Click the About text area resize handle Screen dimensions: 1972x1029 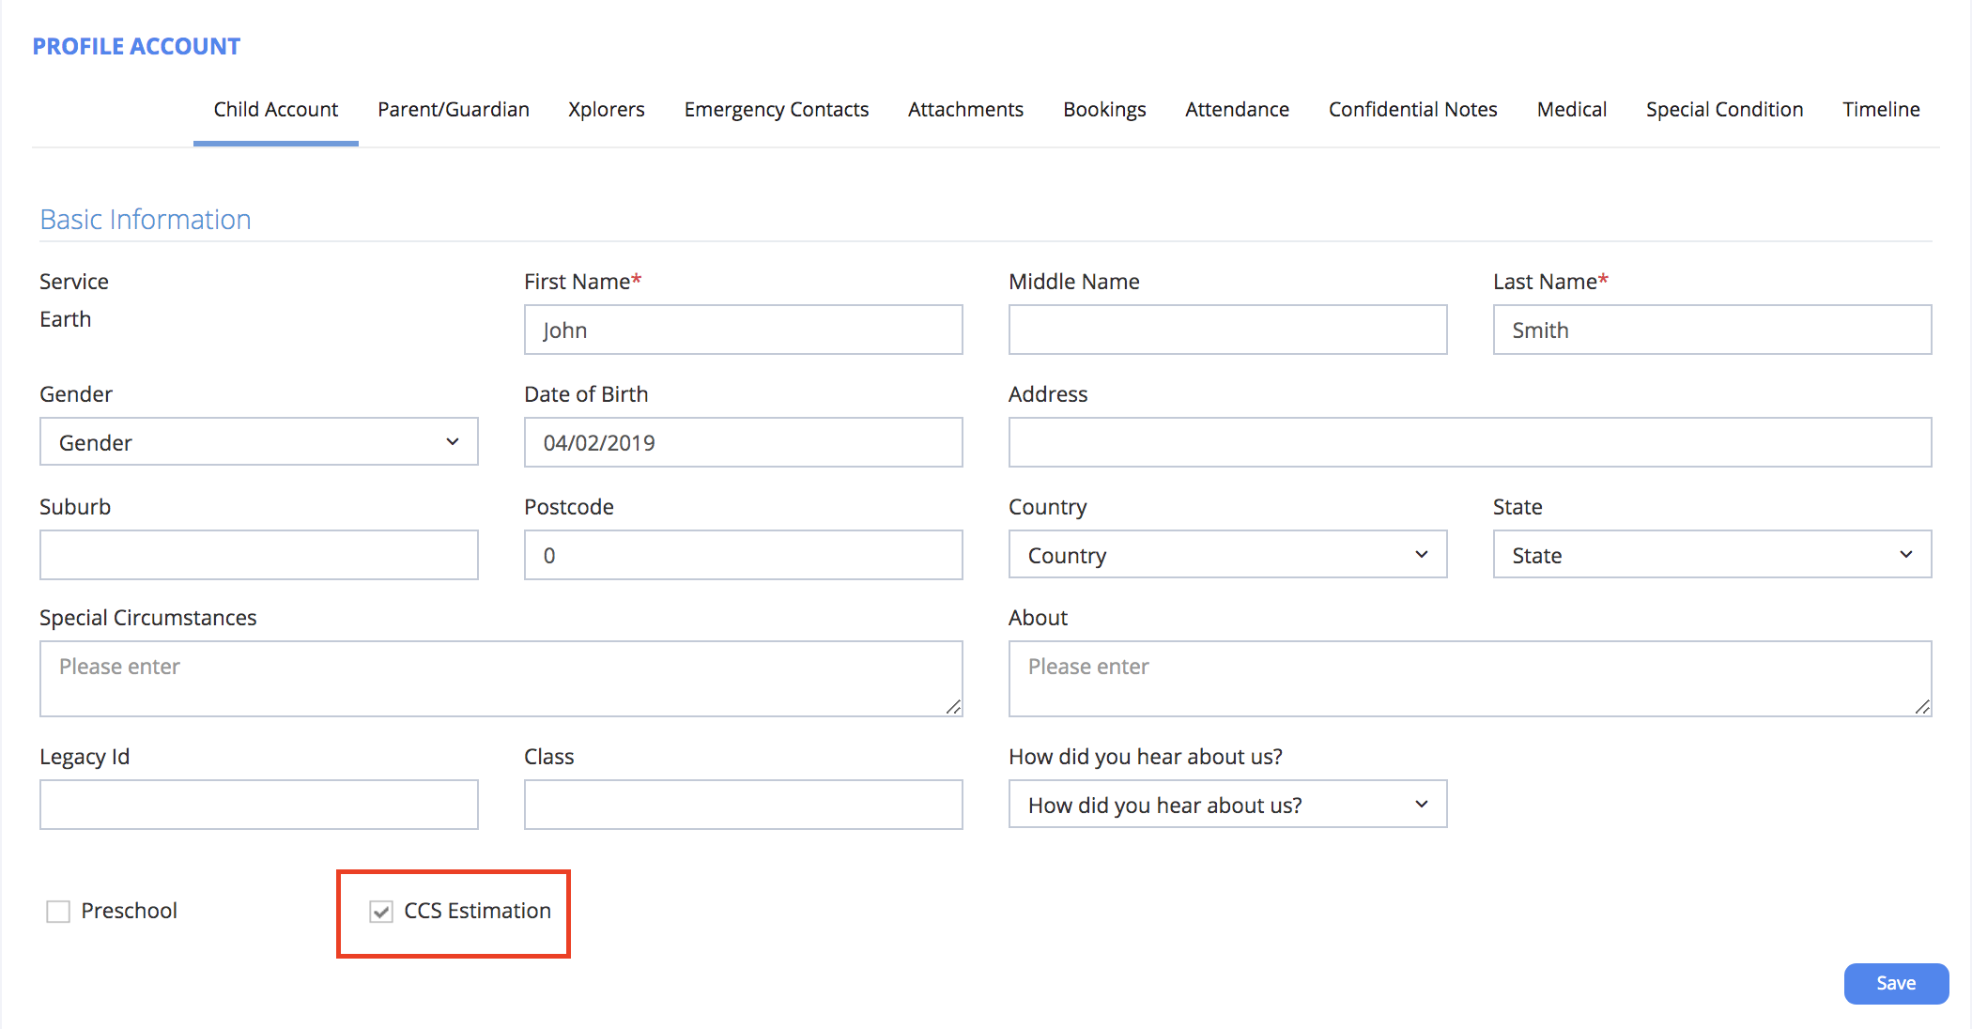[1922, 707]
